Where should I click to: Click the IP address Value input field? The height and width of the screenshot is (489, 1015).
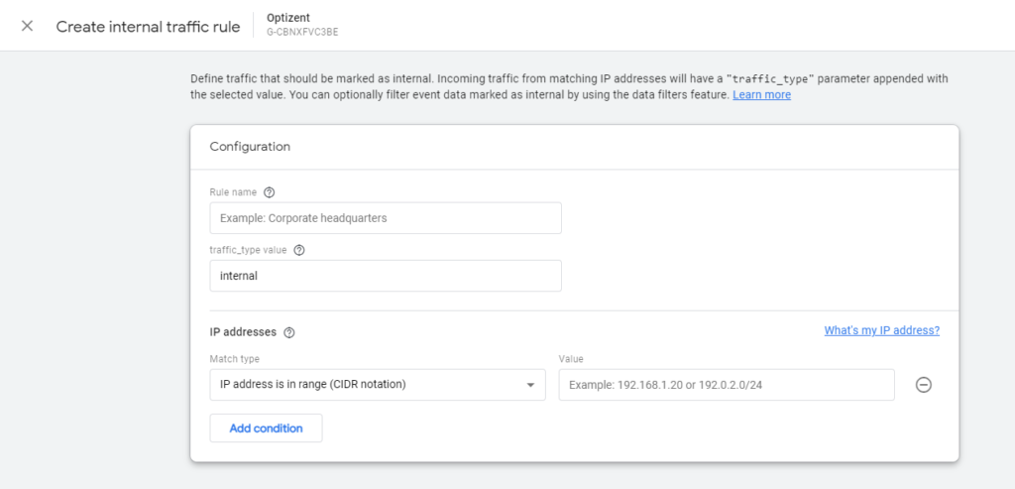(726, 385)
